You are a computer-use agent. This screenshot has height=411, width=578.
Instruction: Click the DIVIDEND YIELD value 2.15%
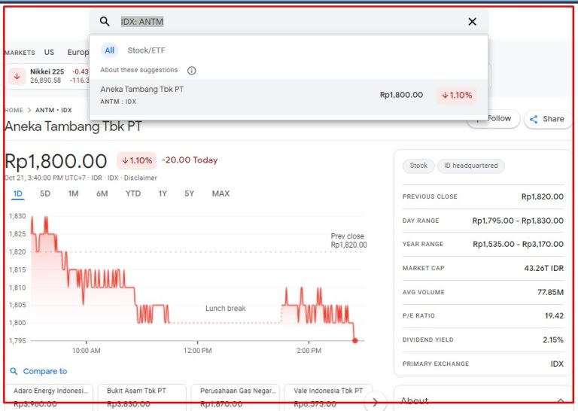coord(553,339)
